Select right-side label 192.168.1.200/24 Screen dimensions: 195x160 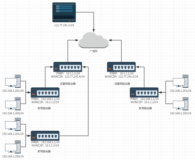(181, 113)
